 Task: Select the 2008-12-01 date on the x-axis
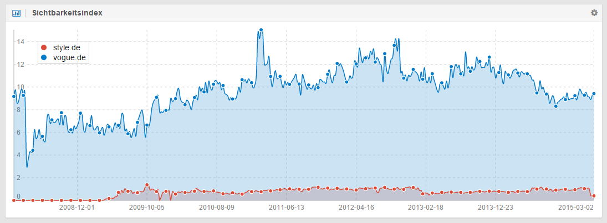tap(77, 208)
